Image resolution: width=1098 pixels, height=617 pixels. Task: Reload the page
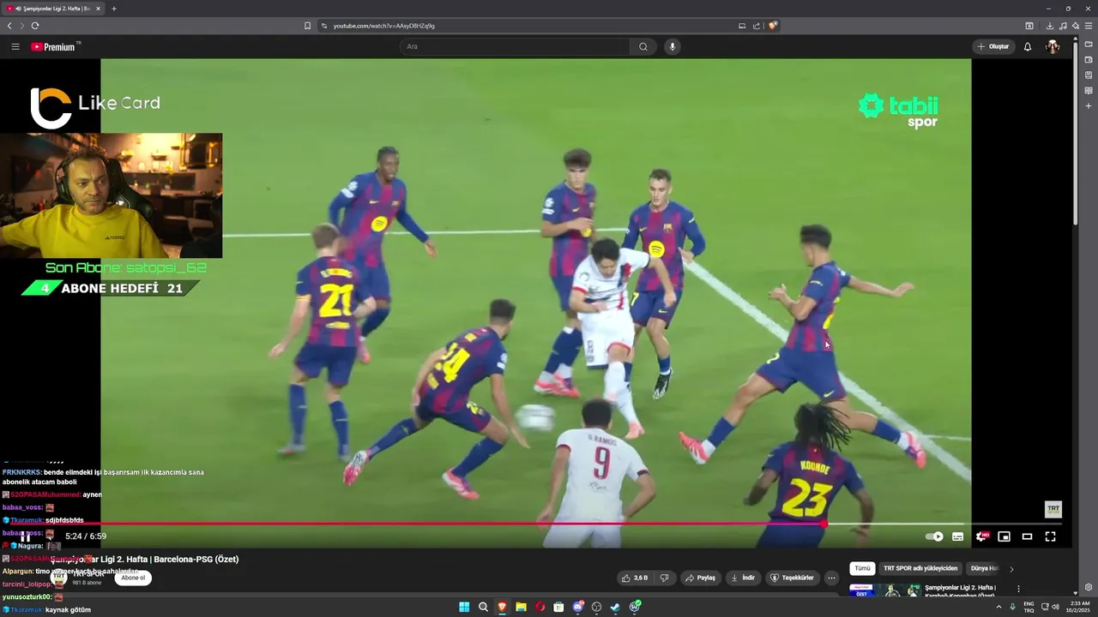[35, 26]
